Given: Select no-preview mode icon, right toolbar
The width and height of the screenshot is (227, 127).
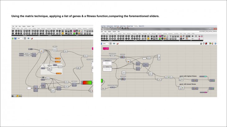Looking at the screenshot, I should 201,44.
